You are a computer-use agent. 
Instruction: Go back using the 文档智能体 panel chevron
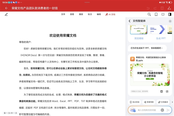[130, 21]
